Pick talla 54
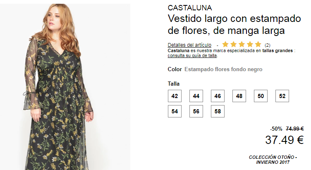 [175, 111]
